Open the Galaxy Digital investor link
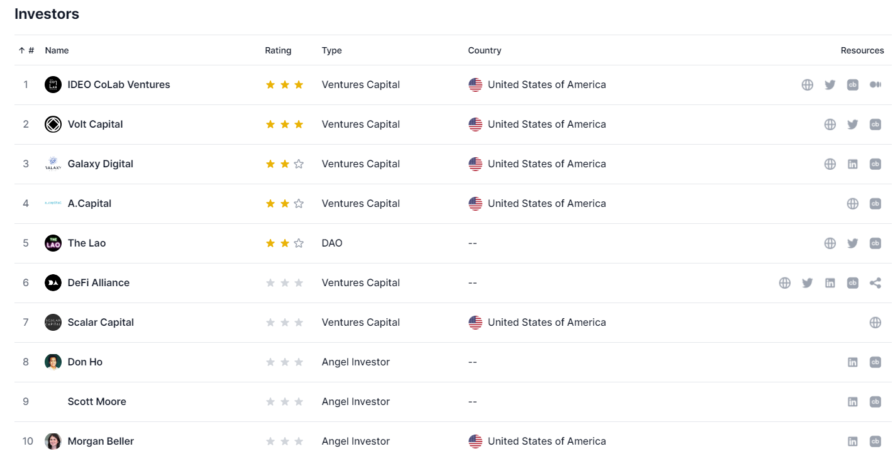 (x=101, y=164)
